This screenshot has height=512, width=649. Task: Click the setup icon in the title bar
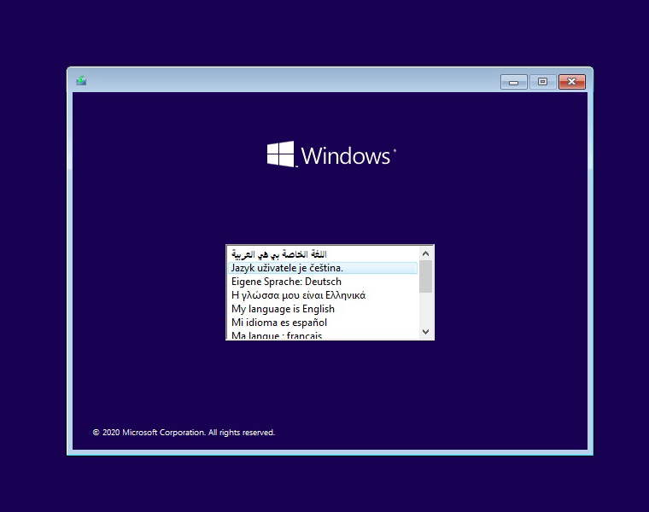click(81, 81)
